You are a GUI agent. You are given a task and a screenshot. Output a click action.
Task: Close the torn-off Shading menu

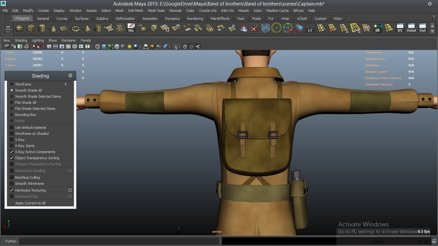coord(70,76)
